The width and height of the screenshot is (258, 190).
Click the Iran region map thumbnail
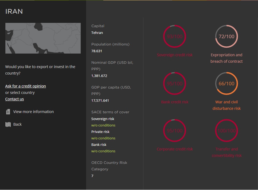[43, 38]
